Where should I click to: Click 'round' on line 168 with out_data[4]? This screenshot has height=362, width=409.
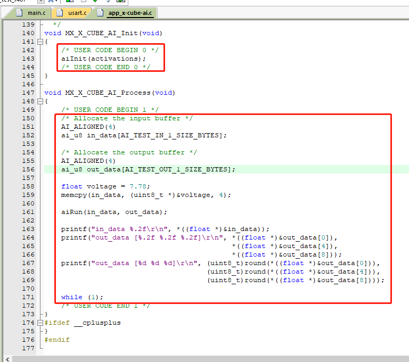click(255, 271)
